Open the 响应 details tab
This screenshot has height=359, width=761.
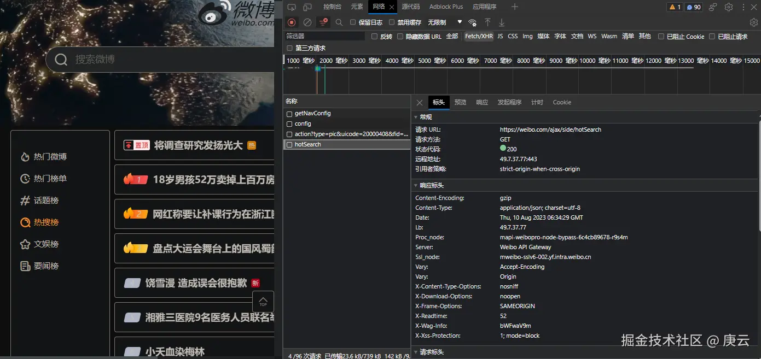coord(482,102)
